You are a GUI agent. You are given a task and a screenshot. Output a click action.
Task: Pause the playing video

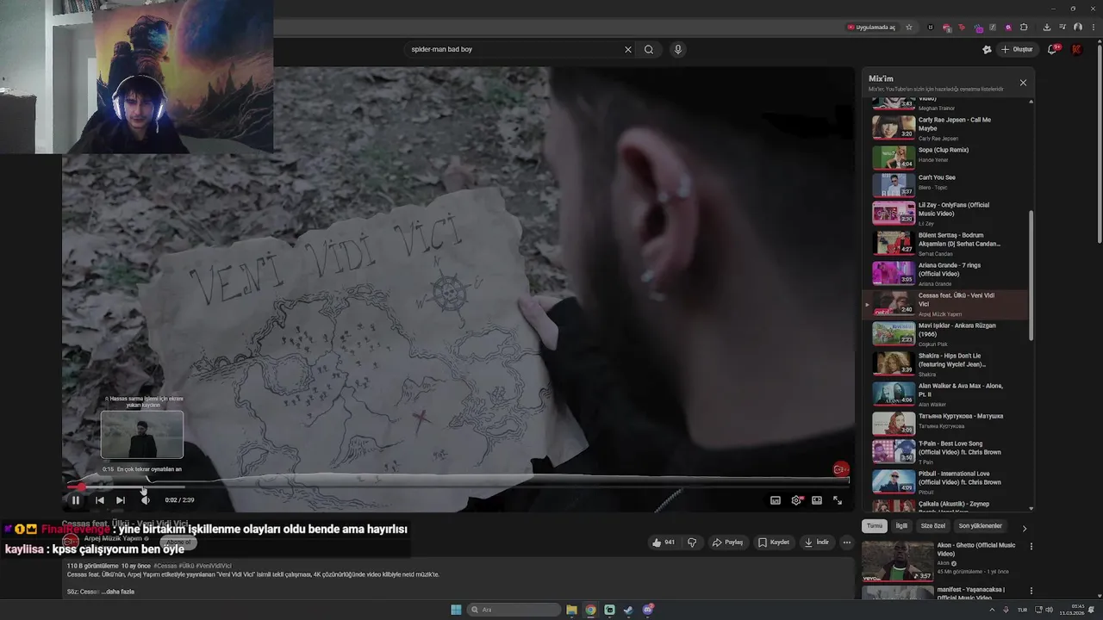(76, 500)
